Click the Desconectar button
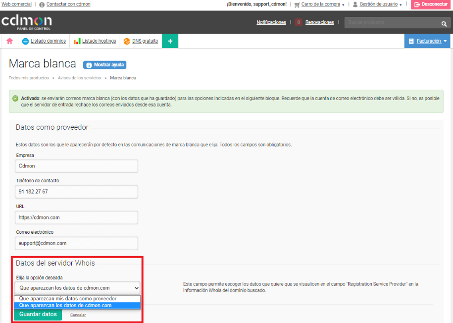The height and width of the screenshot is (323, 453). (431, 4)
